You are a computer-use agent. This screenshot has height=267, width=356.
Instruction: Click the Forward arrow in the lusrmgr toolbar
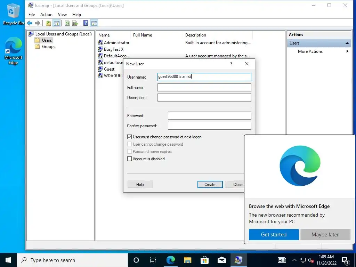click(38, 23)
